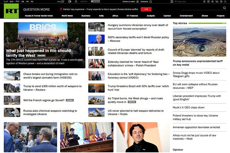The image size is (230, 153).
Task: Click the Where to watch play icon
Action: 138,2
